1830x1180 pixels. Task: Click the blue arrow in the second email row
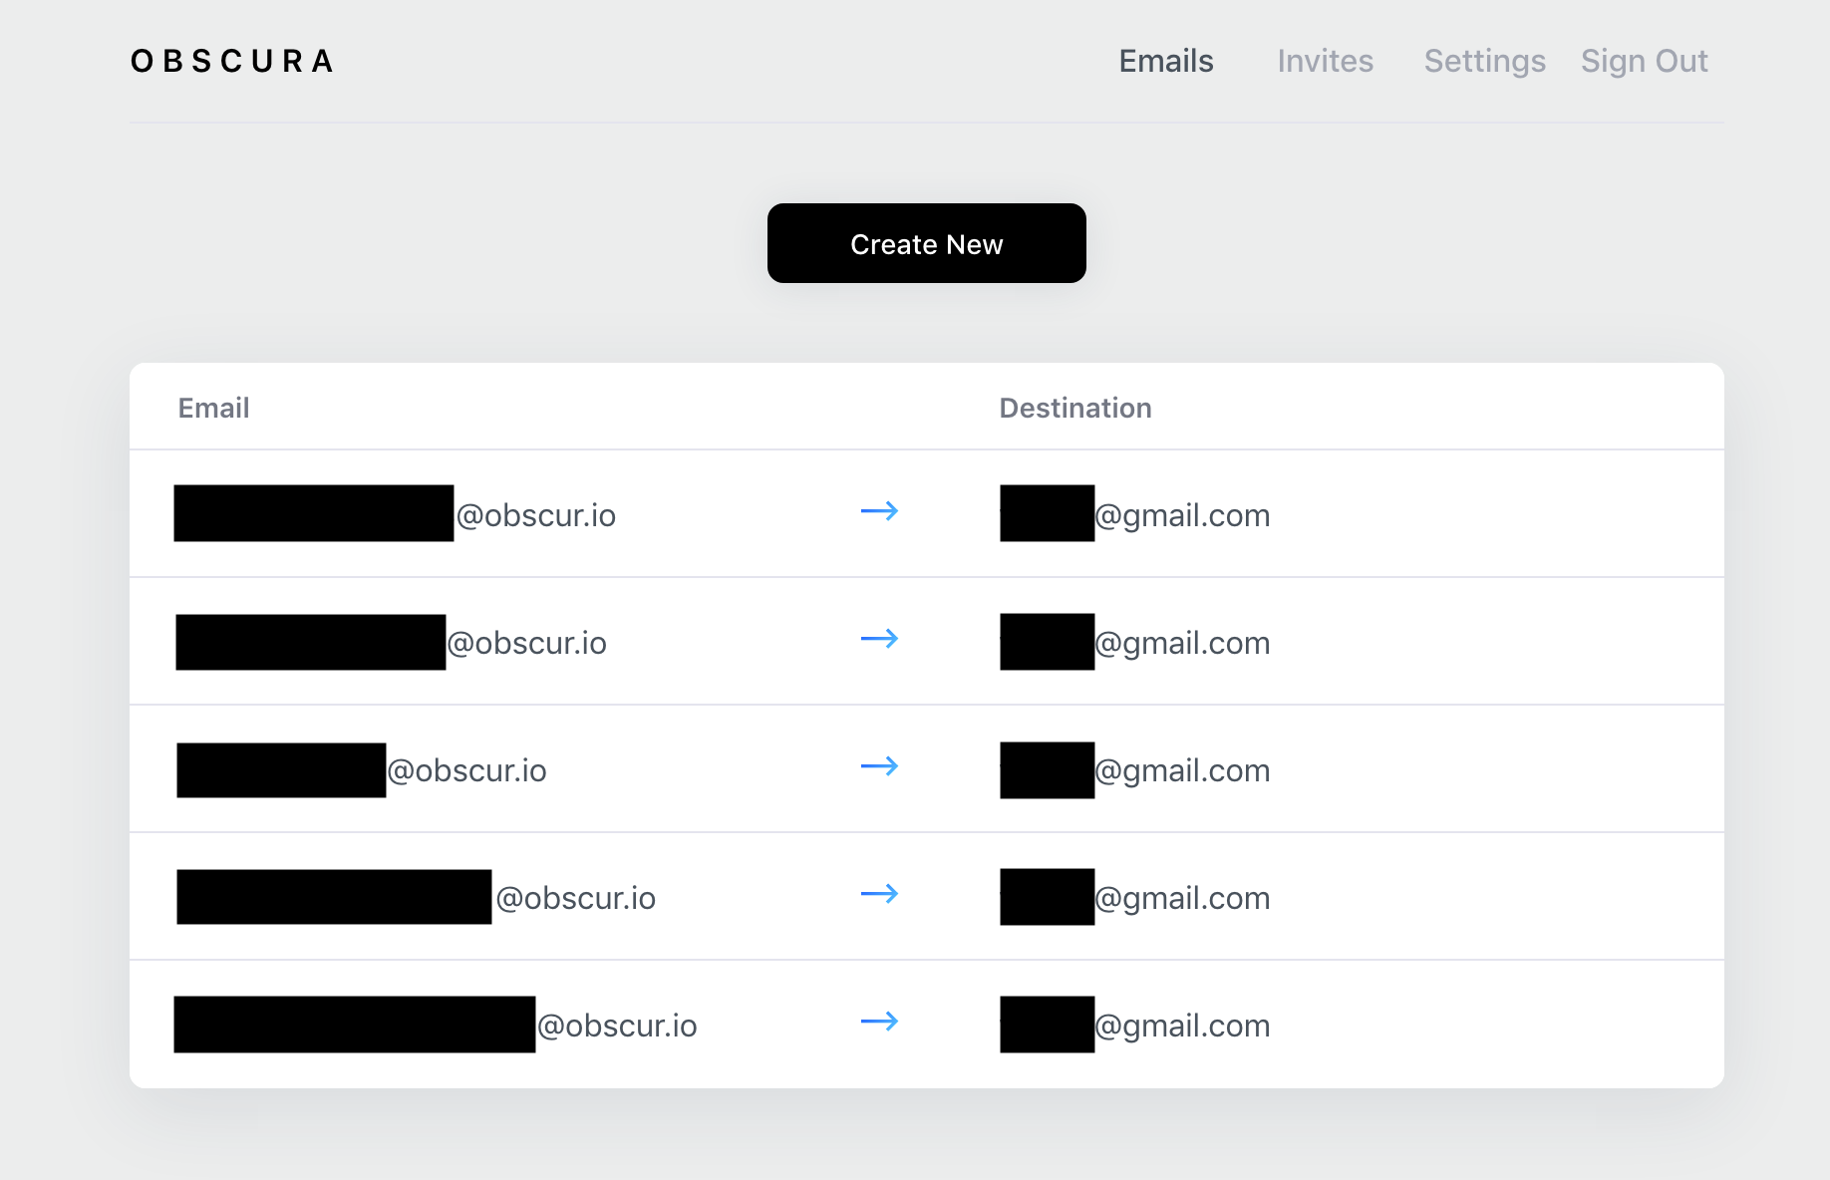click(x=879, y=639)
